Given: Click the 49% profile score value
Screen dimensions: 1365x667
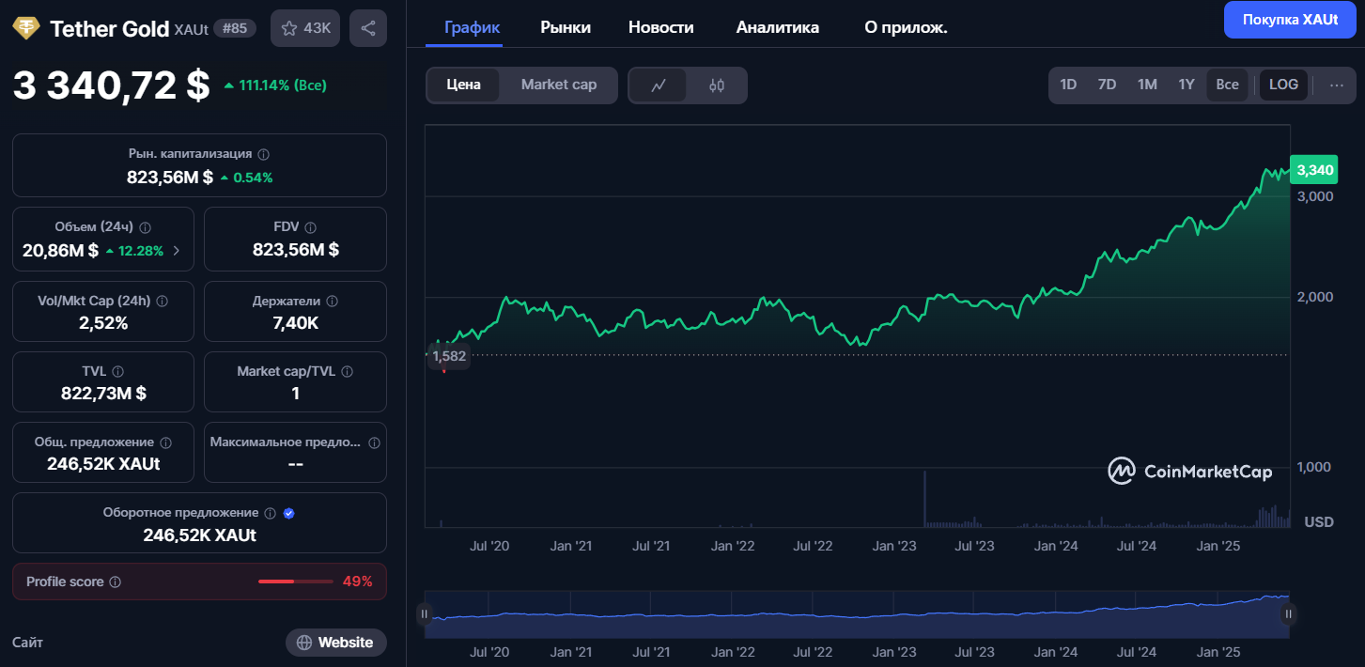Looking at the screenshot, I should [357, 582].
